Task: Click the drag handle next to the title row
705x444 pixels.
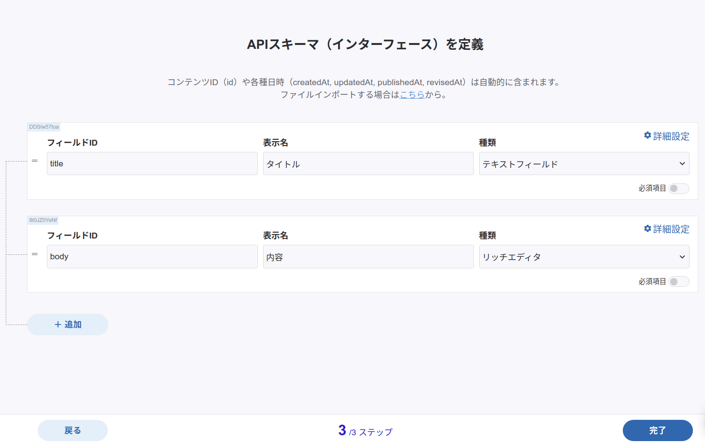Action: tap(34, 160)
